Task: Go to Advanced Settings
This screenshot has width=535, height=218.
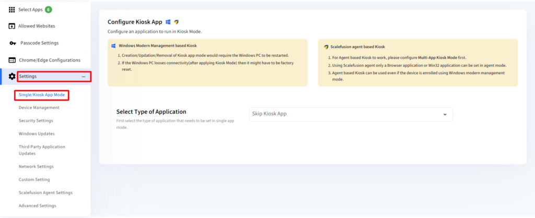Action: [x=38, y=205]
